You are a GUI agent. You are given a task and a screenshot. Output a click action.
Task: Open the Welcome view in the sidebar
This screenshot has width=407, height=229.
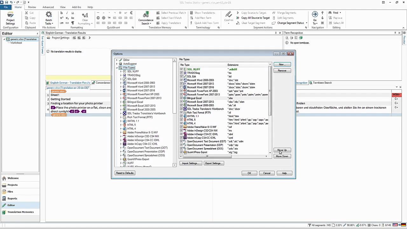click(x=20, y=178)
